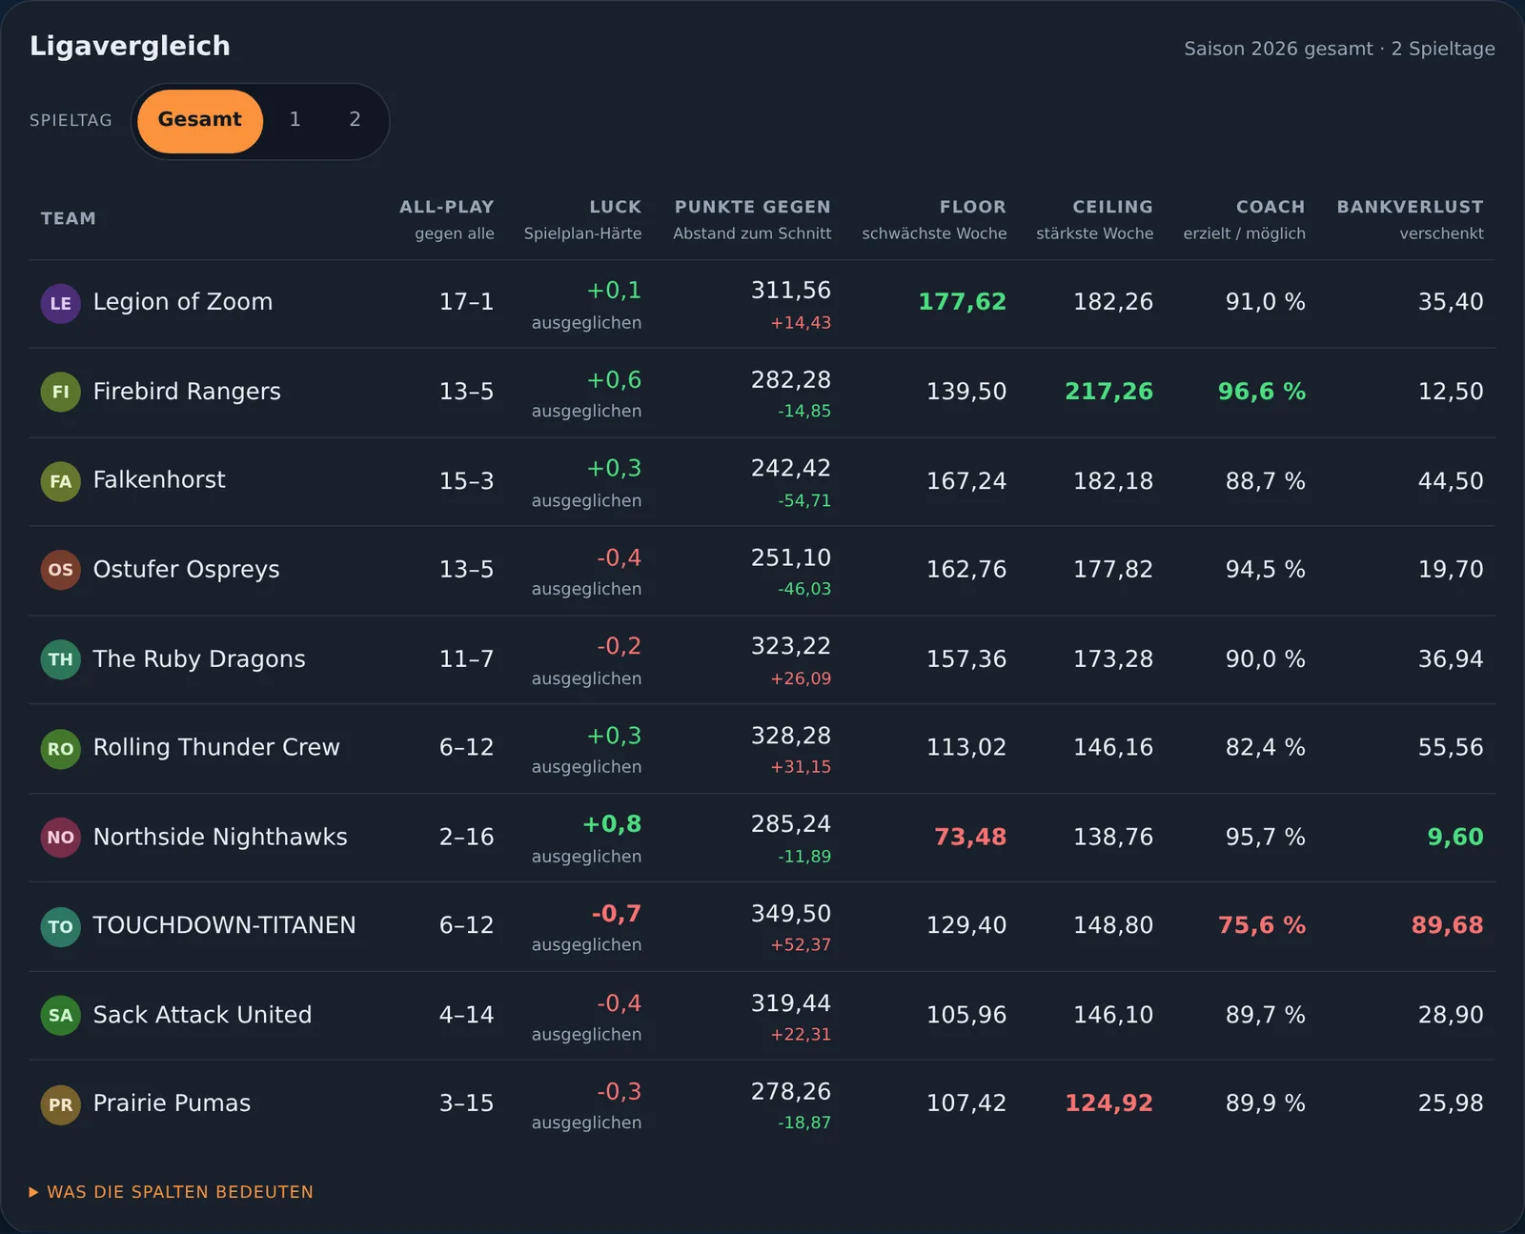Image resolution: width=1525 pixels, height=1234 pixels.
Task: Sort by the Floor column header
Action: coord(934,219)
